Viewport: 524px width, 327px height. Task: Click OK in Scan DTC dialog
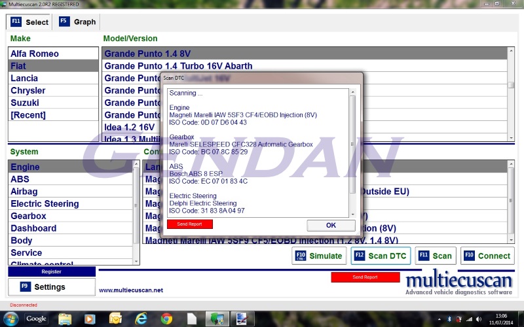pos(331,225)
